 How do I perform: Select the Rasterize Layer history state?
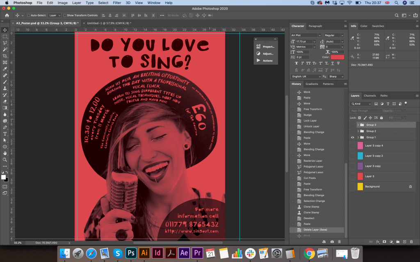(313, 161)
